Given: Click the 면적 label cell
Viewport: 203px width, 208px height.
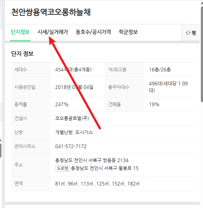Looking at the screenshot, I should (31, 184).
